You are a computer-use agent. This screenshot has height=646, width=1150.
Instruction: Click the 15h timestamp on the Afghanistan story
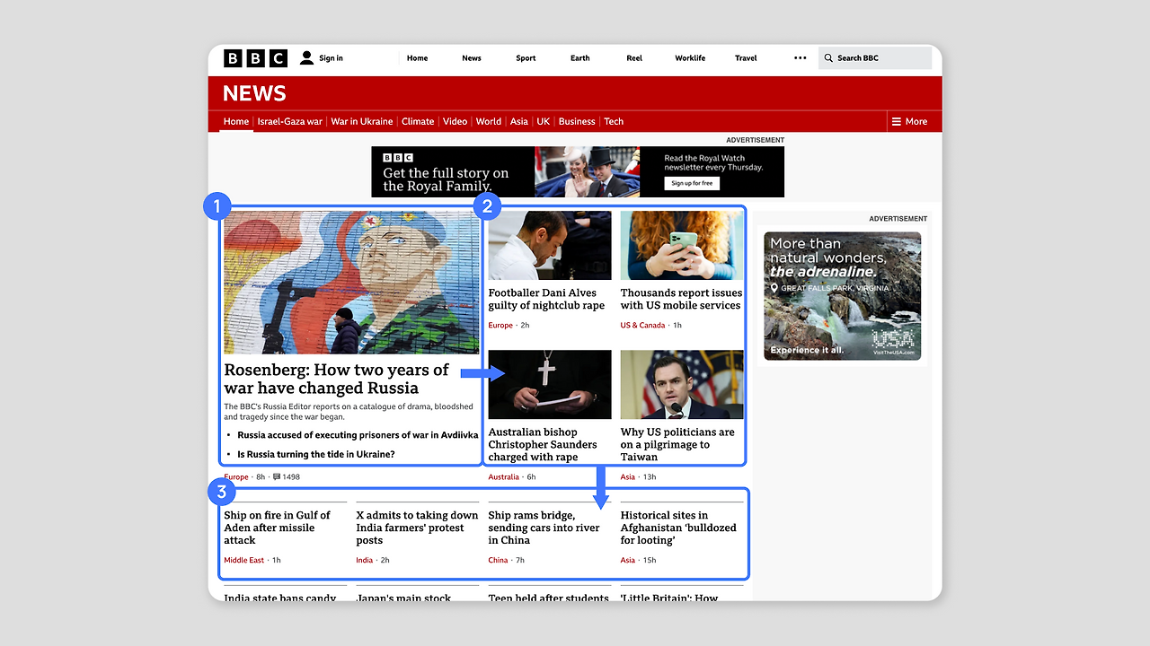650,561
